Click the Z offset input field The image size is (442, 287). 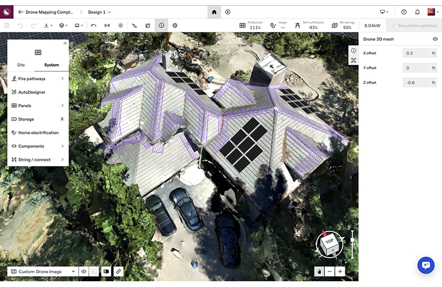[416, 83]
